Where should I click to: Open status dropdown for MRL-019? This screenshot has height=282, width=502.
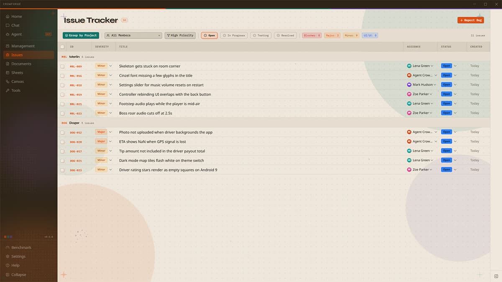pyautogui.click(x=455, y=94)
